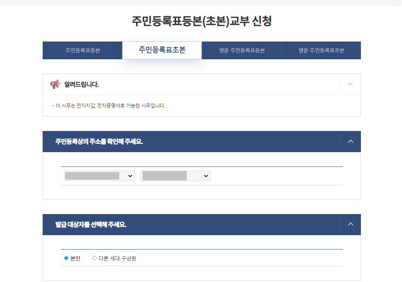Select the 주민등록표초본 tab
The width and height of the screenshot is (402, 282).
[162, 50]
